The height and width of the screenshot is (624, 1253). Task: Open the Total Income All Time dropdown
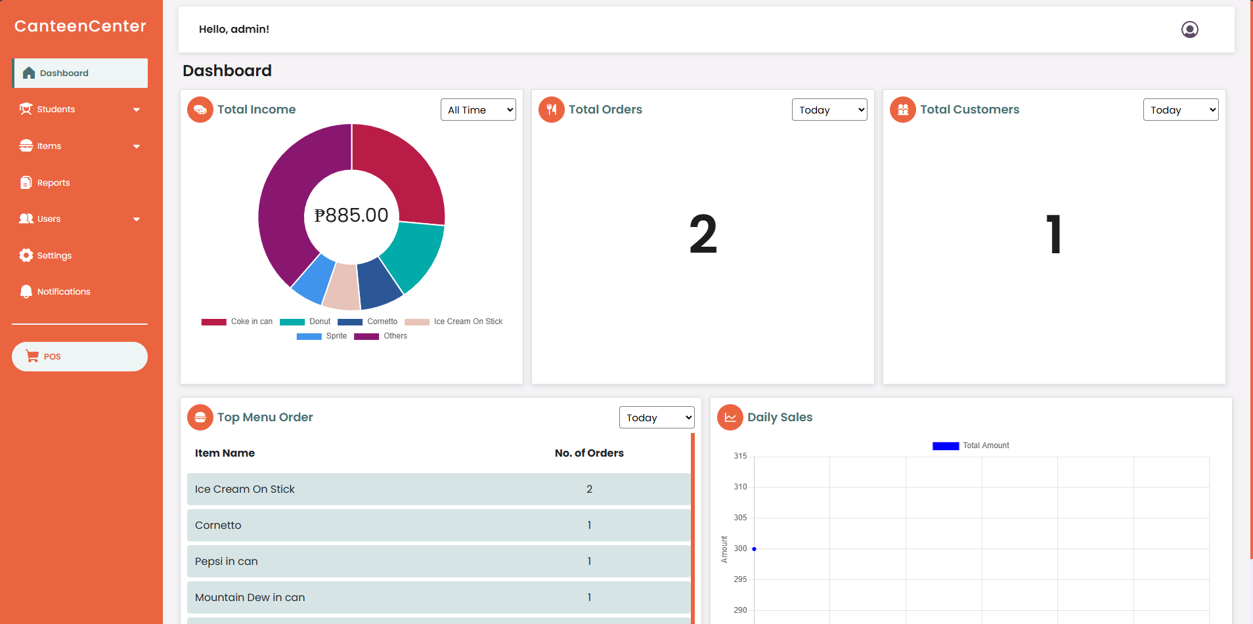[x=478, y=110]
